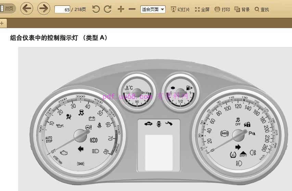Open the 适合页面 zoom dropdown
Screen dimensions: 292x191
click(x=153, y=9)
